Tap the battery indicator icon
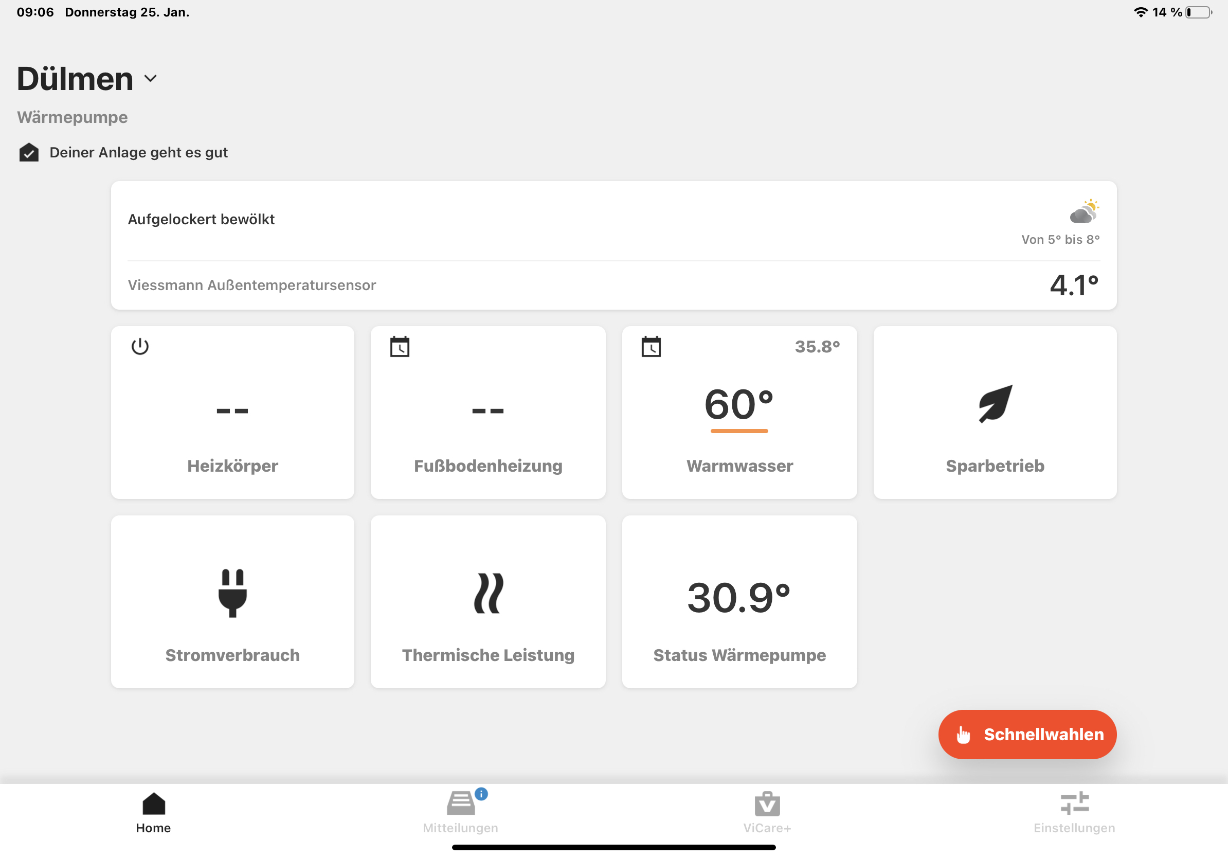 1199,12
